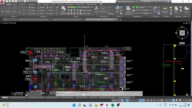Activate the Circle tool
192x108 pixels.
point(14,9)
